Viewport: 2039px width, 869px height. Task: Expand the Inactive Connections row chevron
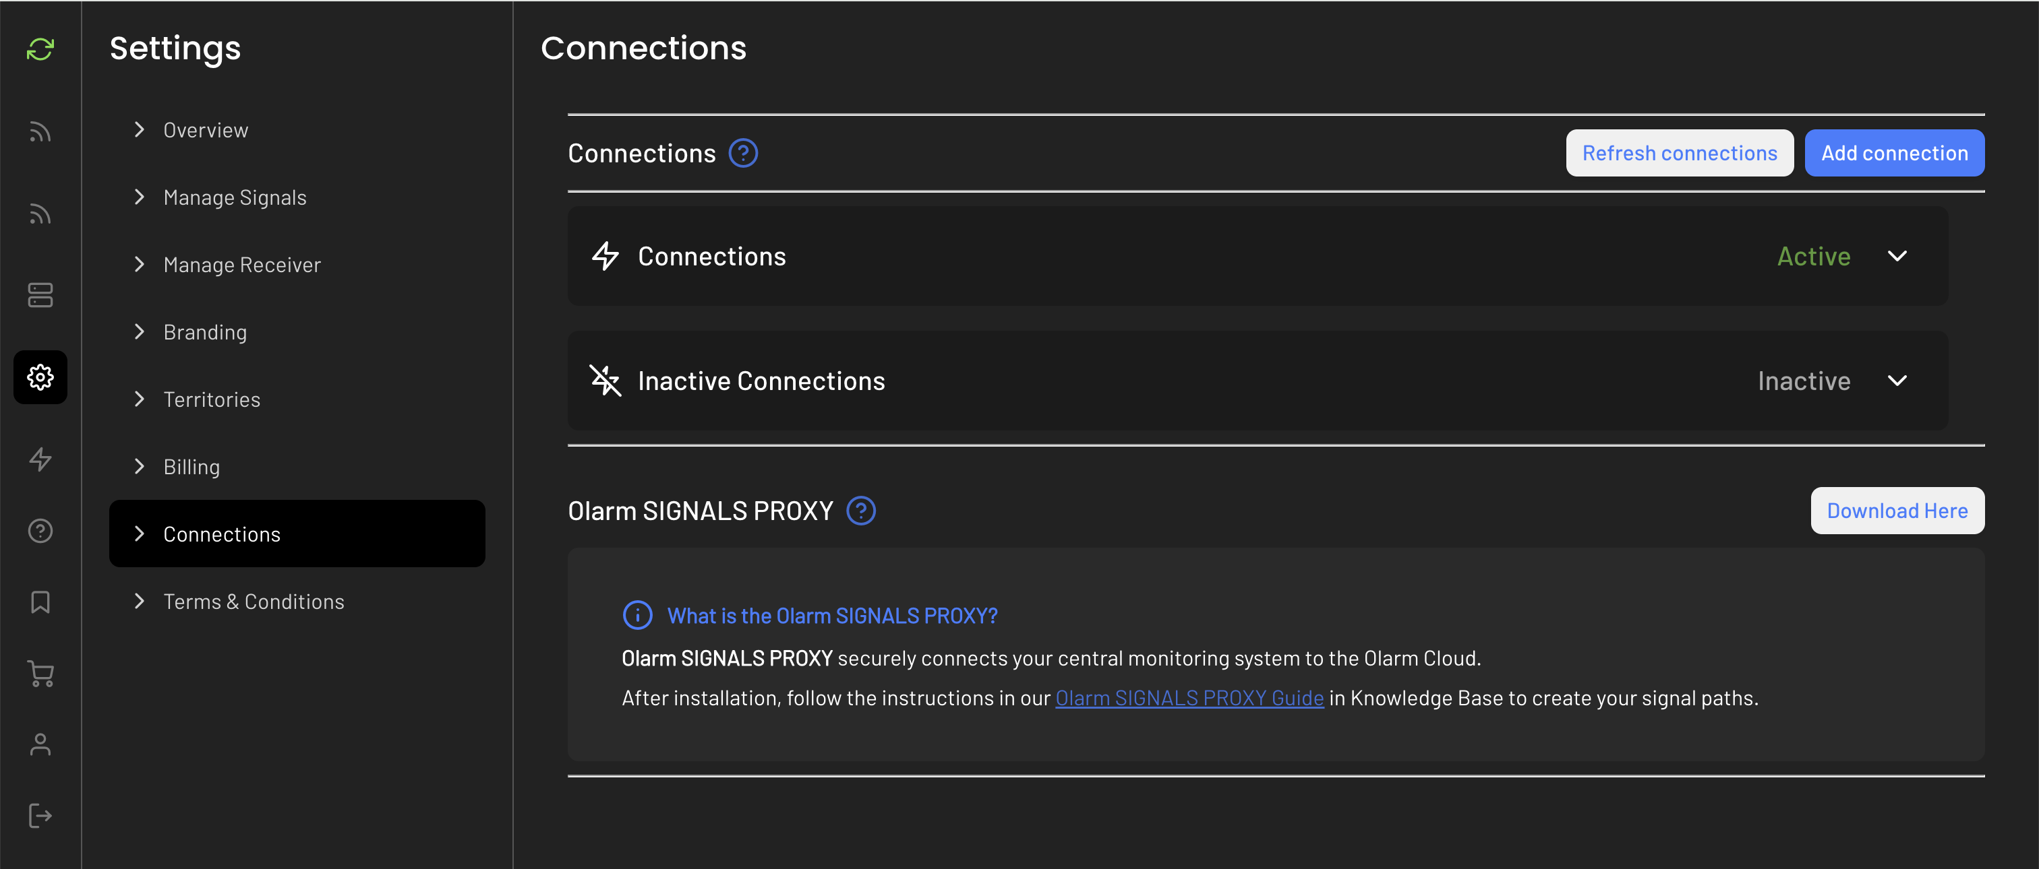(1897, 381)
